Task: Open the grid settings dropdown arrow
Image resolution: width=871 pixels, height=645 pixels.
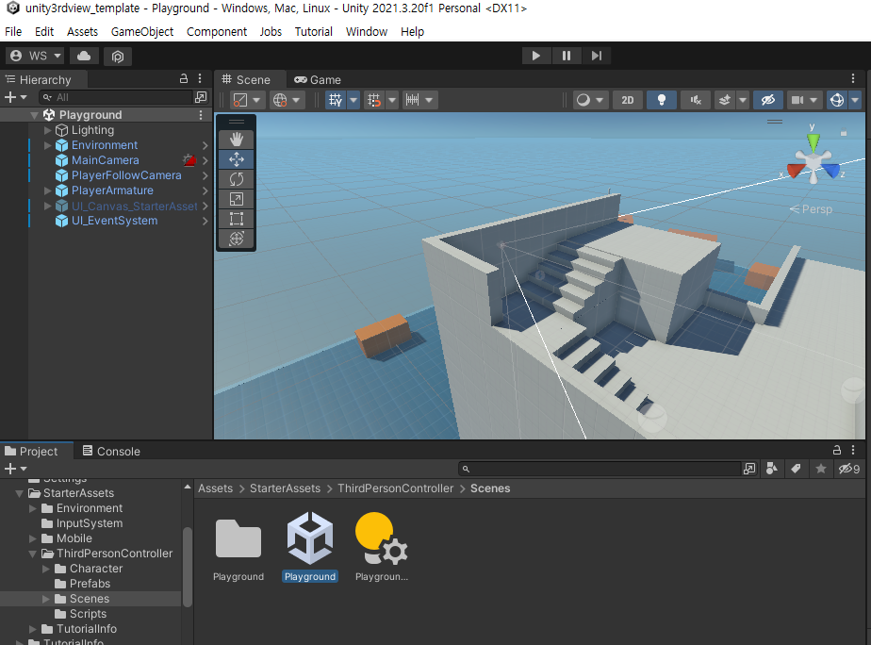Action: tap(353, 100)
